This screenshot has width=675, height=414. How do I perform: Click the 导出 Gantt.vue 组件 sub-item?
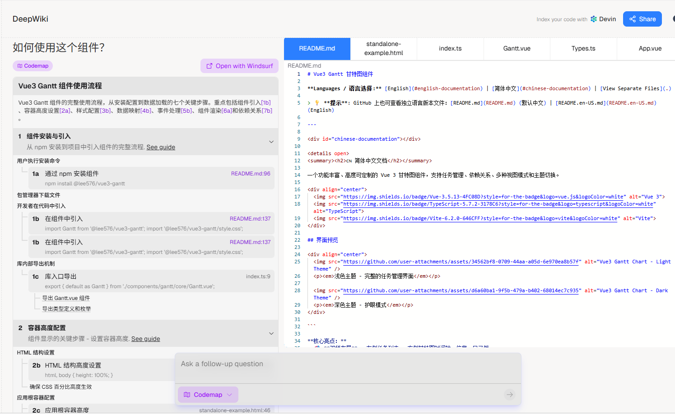pos(66,298)
